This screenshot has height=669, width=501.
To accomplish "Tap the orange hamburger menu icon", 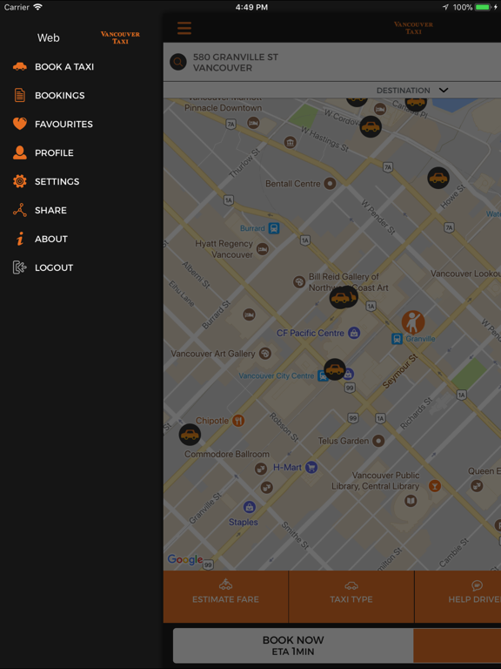I will pyautogui.click(x=184, y=29).
